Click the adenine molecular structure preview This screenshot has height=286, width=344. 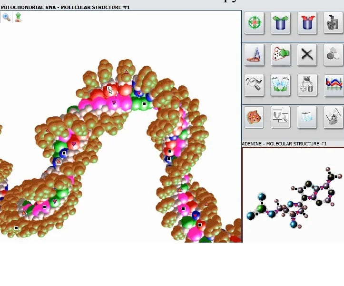(293, 195)
